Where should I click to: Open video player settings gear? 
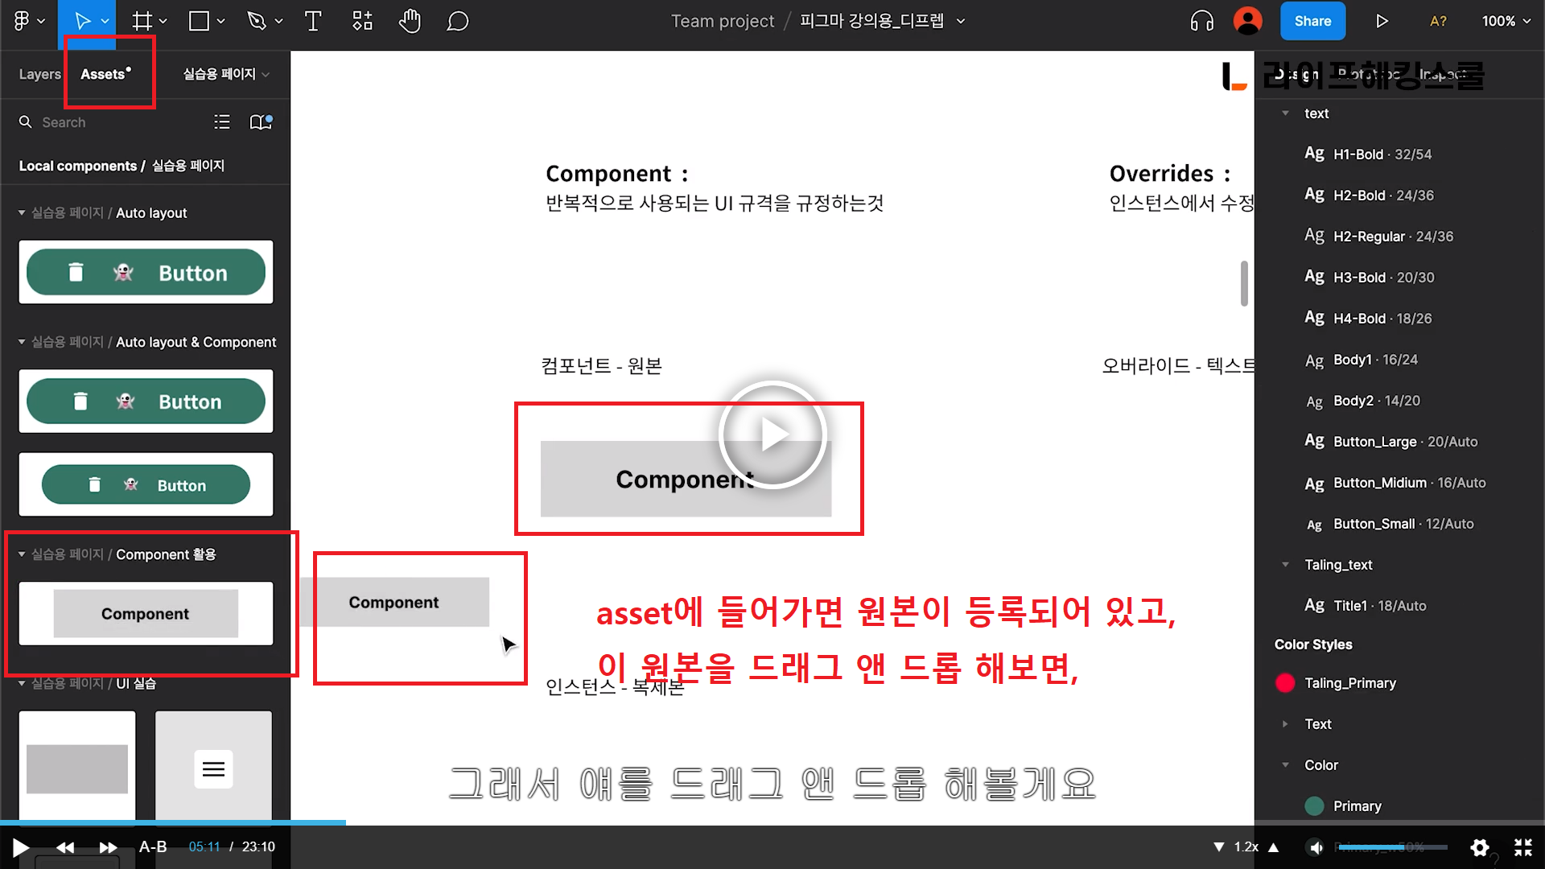point(1479,847)
